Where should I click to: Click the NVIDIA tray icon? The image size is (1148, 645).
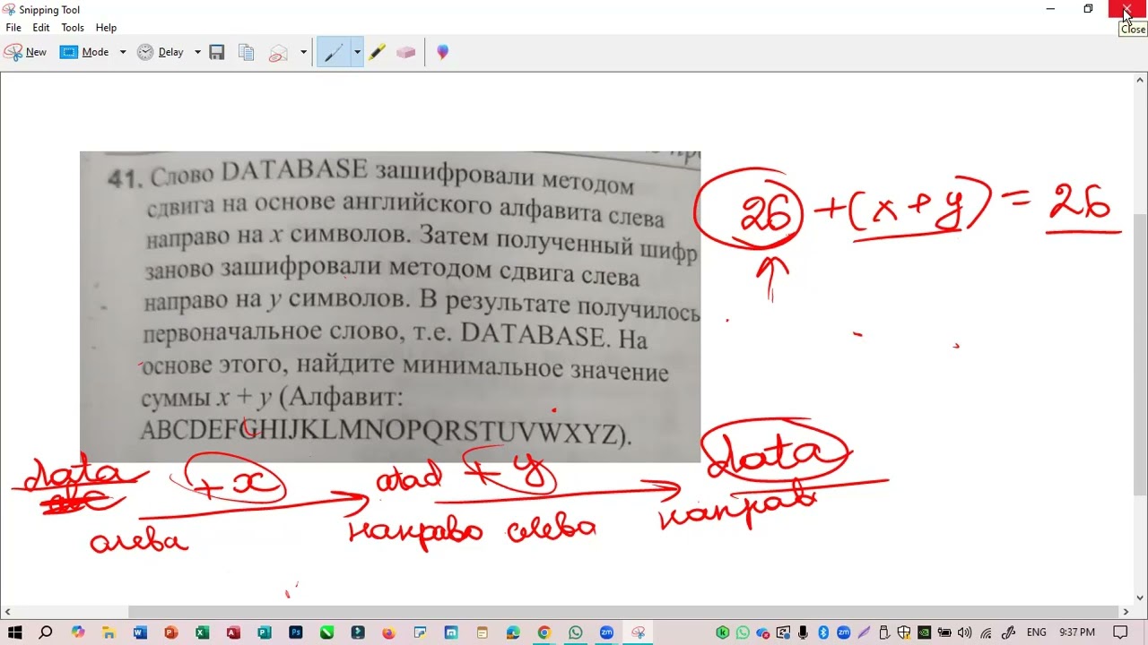coord(923,632)
